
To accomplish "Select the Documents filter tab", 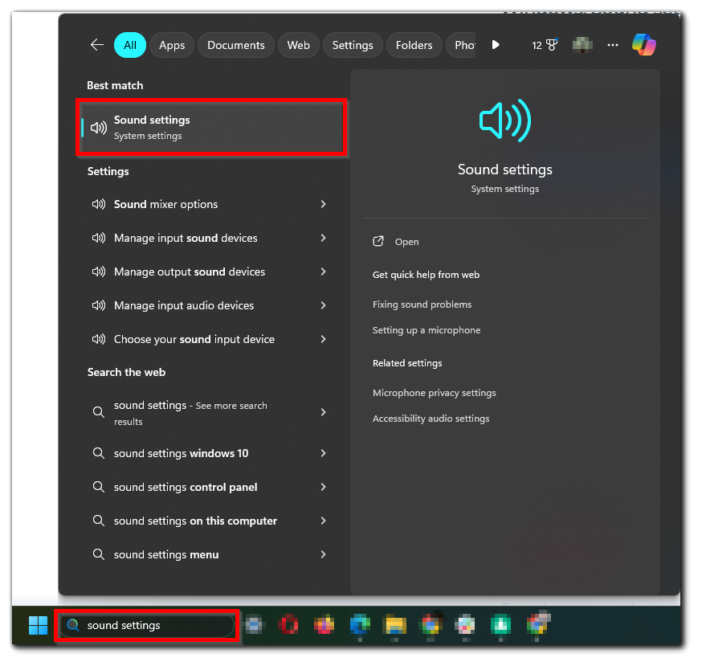I will [235, 45].
